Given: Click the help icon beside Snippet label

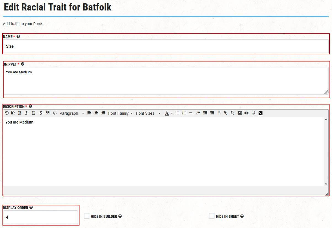Looking at the screenshot, I should click(23, 64).
